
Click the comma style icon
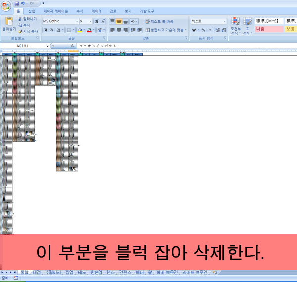tap(210, 30)
